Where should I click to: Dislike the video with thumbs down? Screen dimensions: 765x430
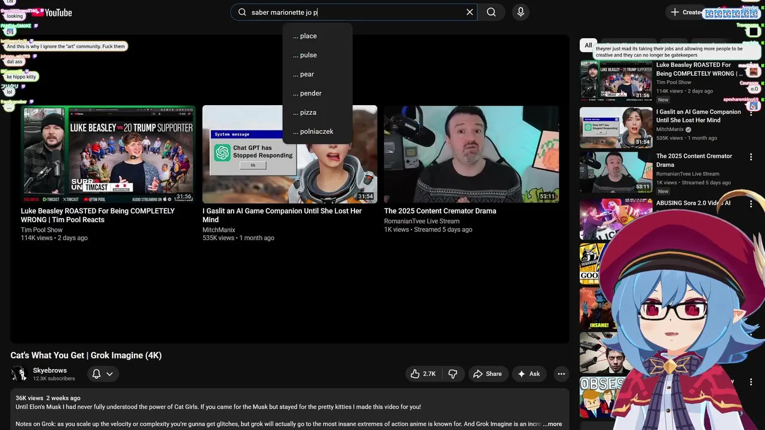(x=453, y=374)
